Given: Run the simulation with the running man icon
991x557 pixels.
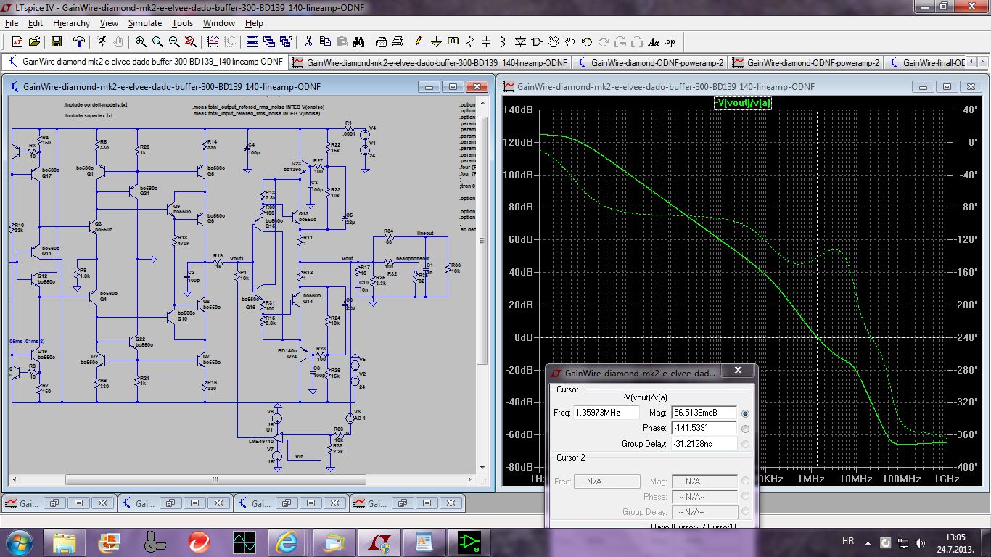Looking at the screenshot, I should coord(102,41).
